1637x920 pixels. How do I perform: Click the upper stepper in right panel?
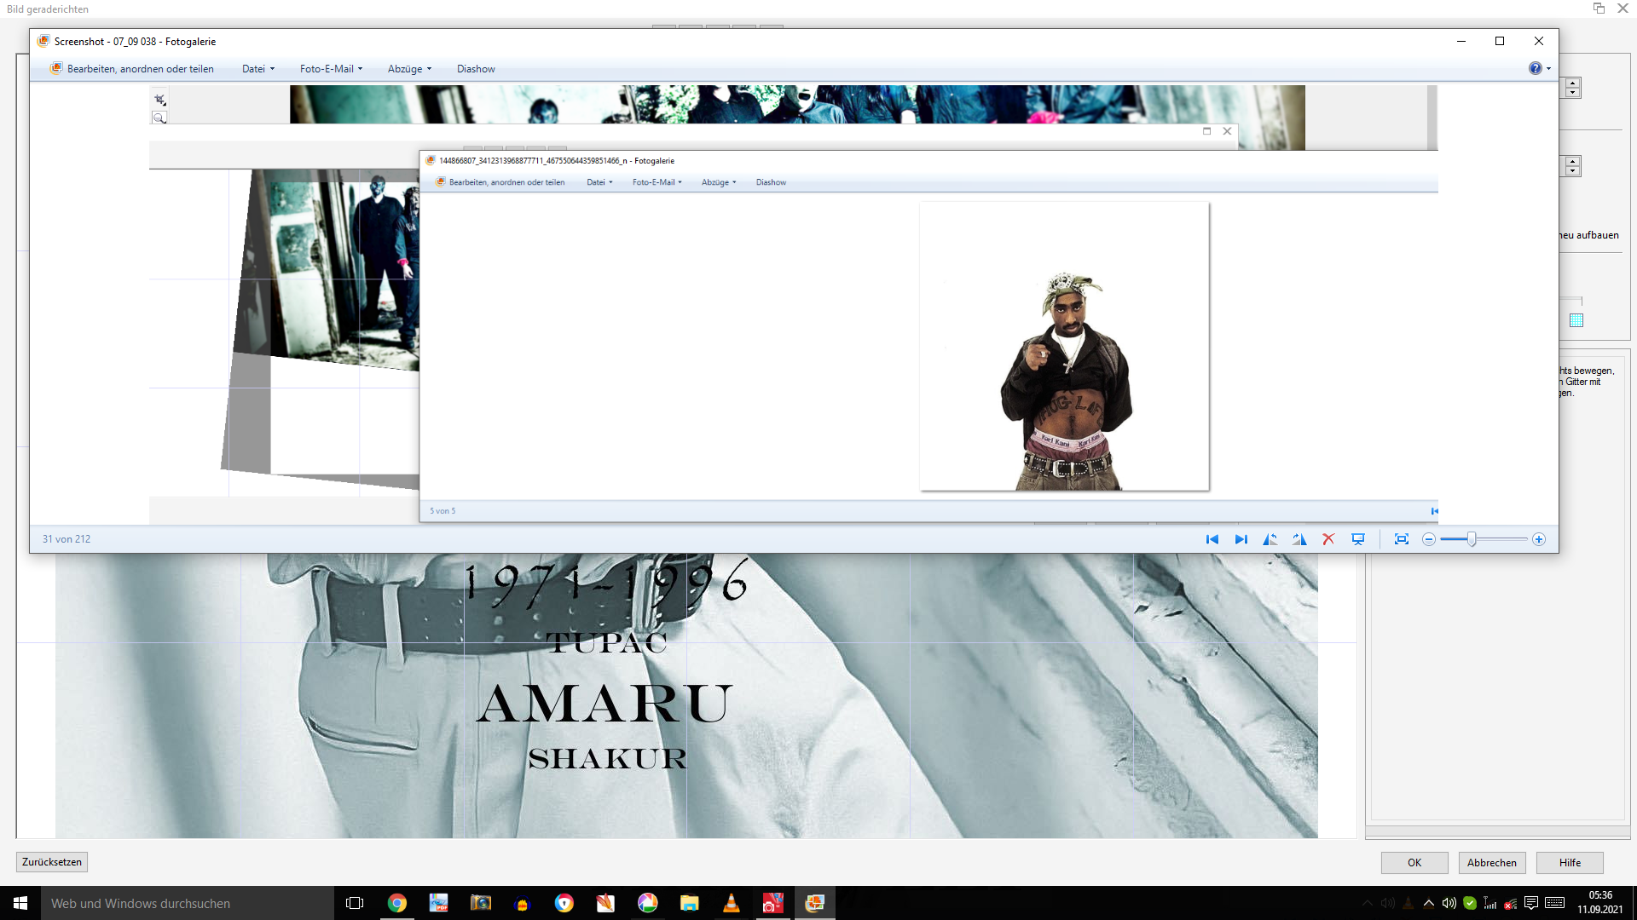1573,88
